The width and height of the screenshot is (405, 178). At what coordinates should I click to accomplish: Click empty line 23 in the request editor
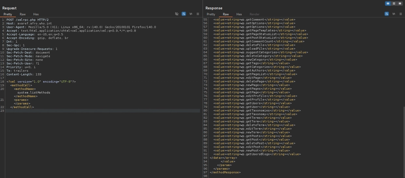[102, 110]
